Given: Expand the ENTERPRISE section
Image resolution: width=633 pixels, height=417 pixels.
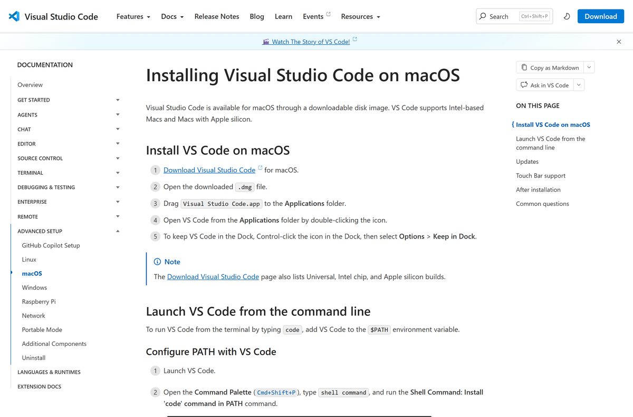Looking at the screenshot, I should click(x=69, y=202).
